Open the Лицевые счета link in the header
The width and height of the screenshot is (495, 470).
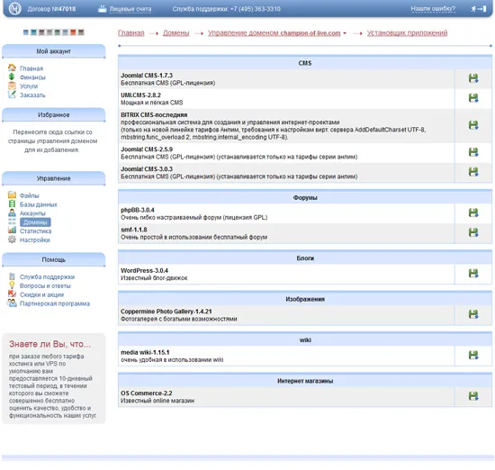[130, 9]
